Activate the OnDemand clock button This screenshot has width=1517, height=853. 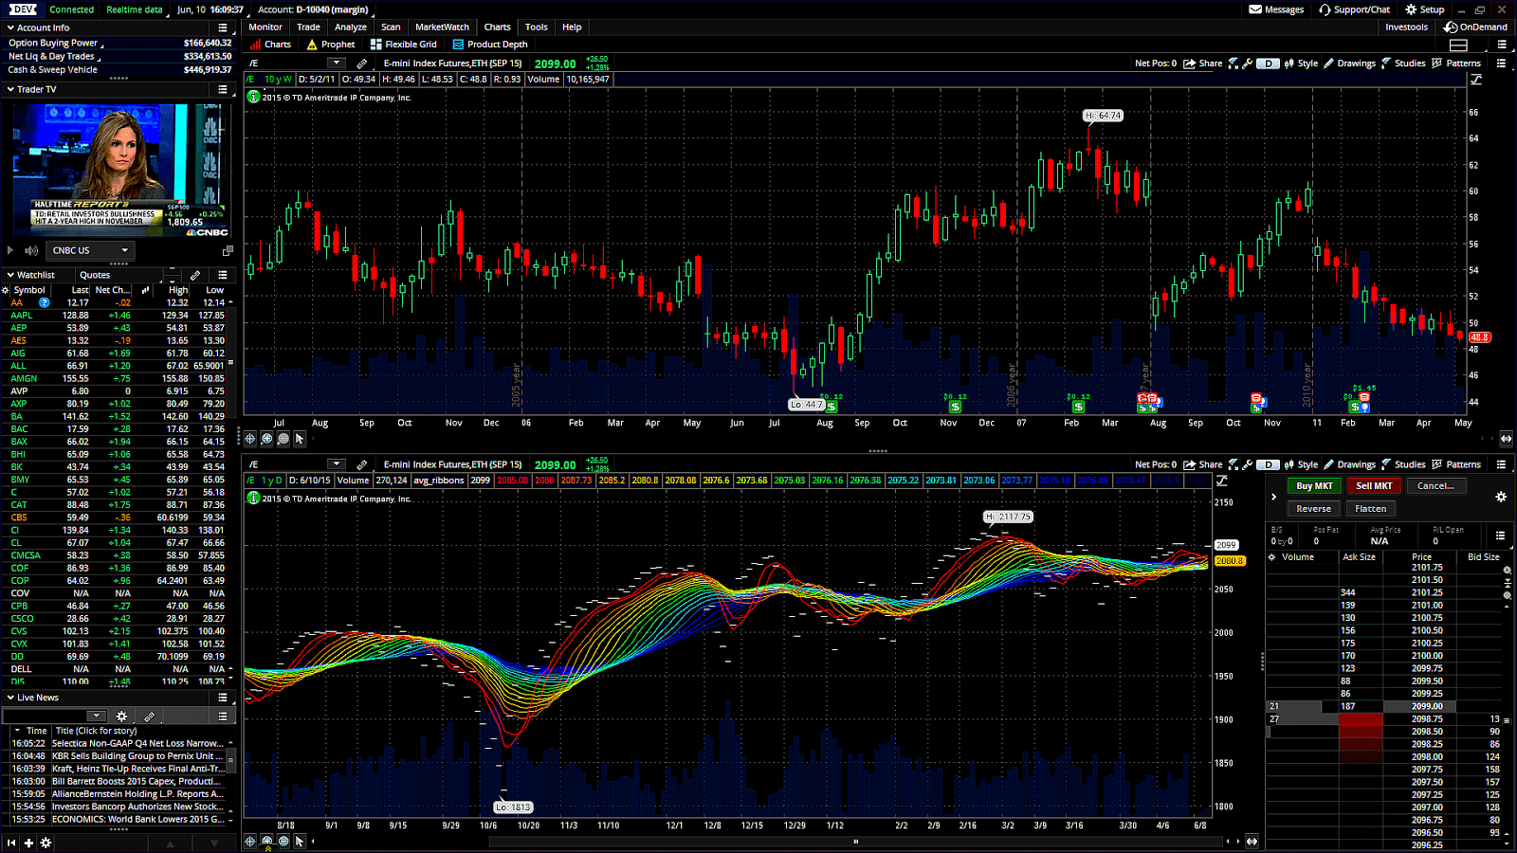click(1475, 27)
